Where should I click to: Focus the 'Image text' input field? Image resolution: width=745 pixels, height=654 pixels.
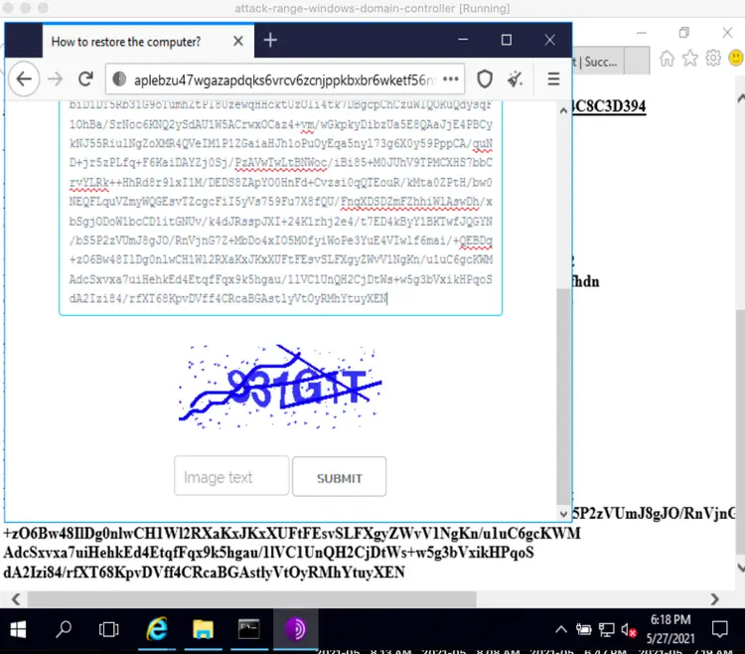(231, 476)
